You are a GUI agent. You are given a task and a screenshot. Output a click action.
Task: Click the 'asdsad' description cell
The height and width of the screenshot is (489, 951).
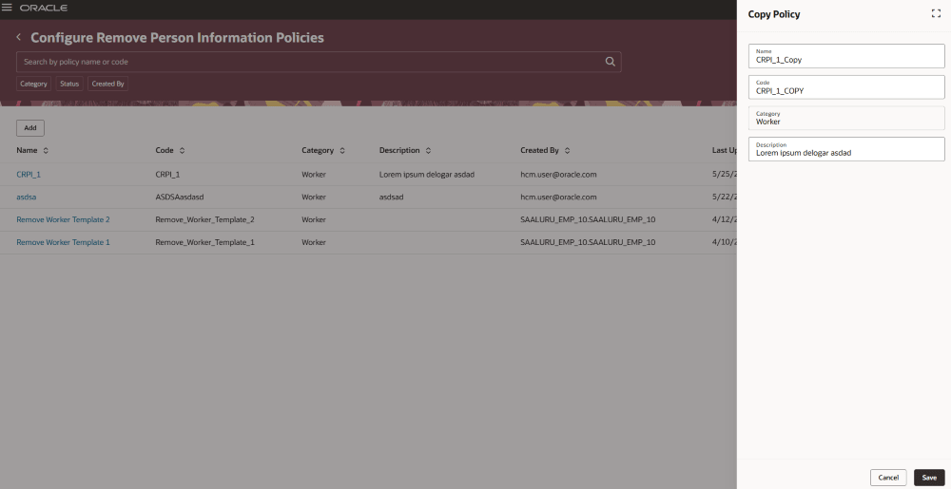[x=391, y=197]
